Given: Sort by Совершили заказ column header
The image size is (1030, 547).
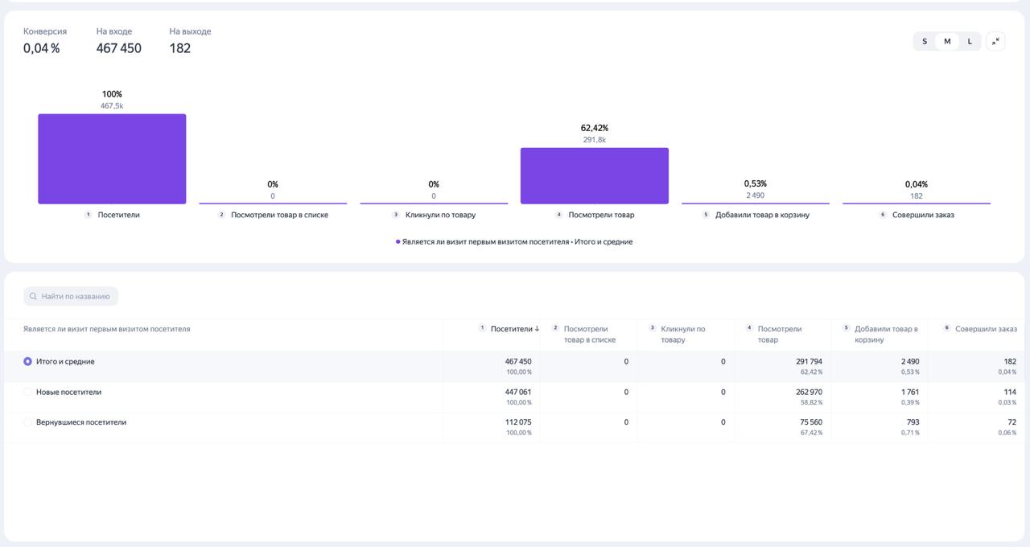Looking at the screenshot, I should click(x=986, y=329).
